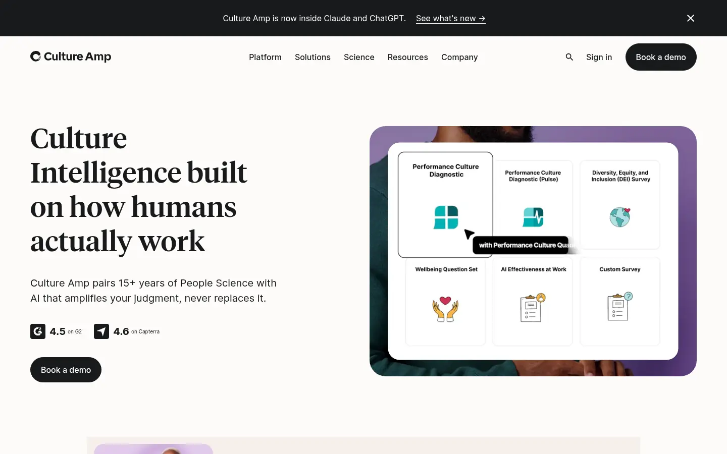
Task: Click the Performance Culture Diagnostic (Pulse) label
Action: coord(533,176)
